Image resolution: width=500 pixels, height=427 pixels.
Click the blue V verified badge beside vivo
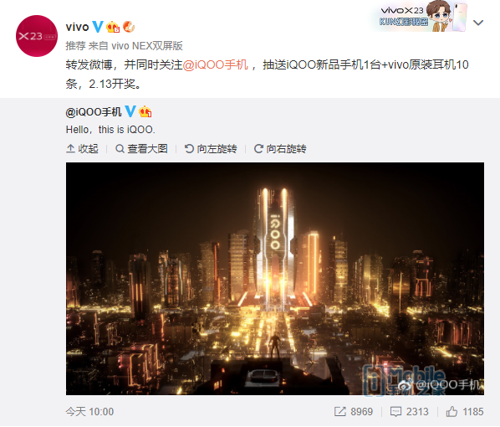tap(98, 27)
